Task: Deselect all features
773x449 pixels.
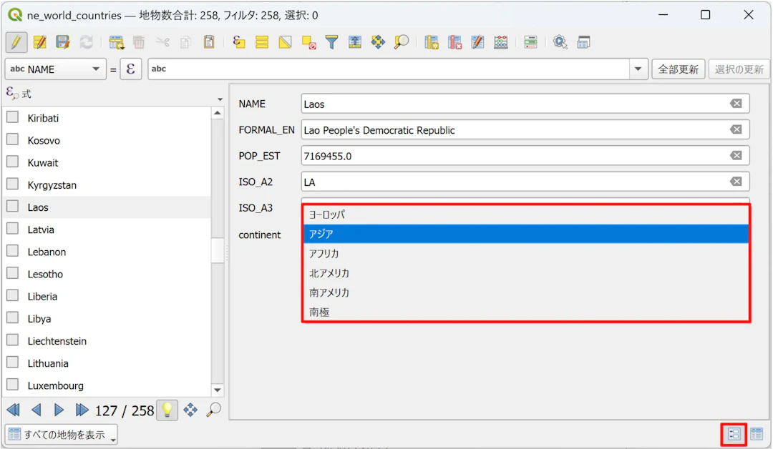Action: pyautogui.click(x=308, y=42)
